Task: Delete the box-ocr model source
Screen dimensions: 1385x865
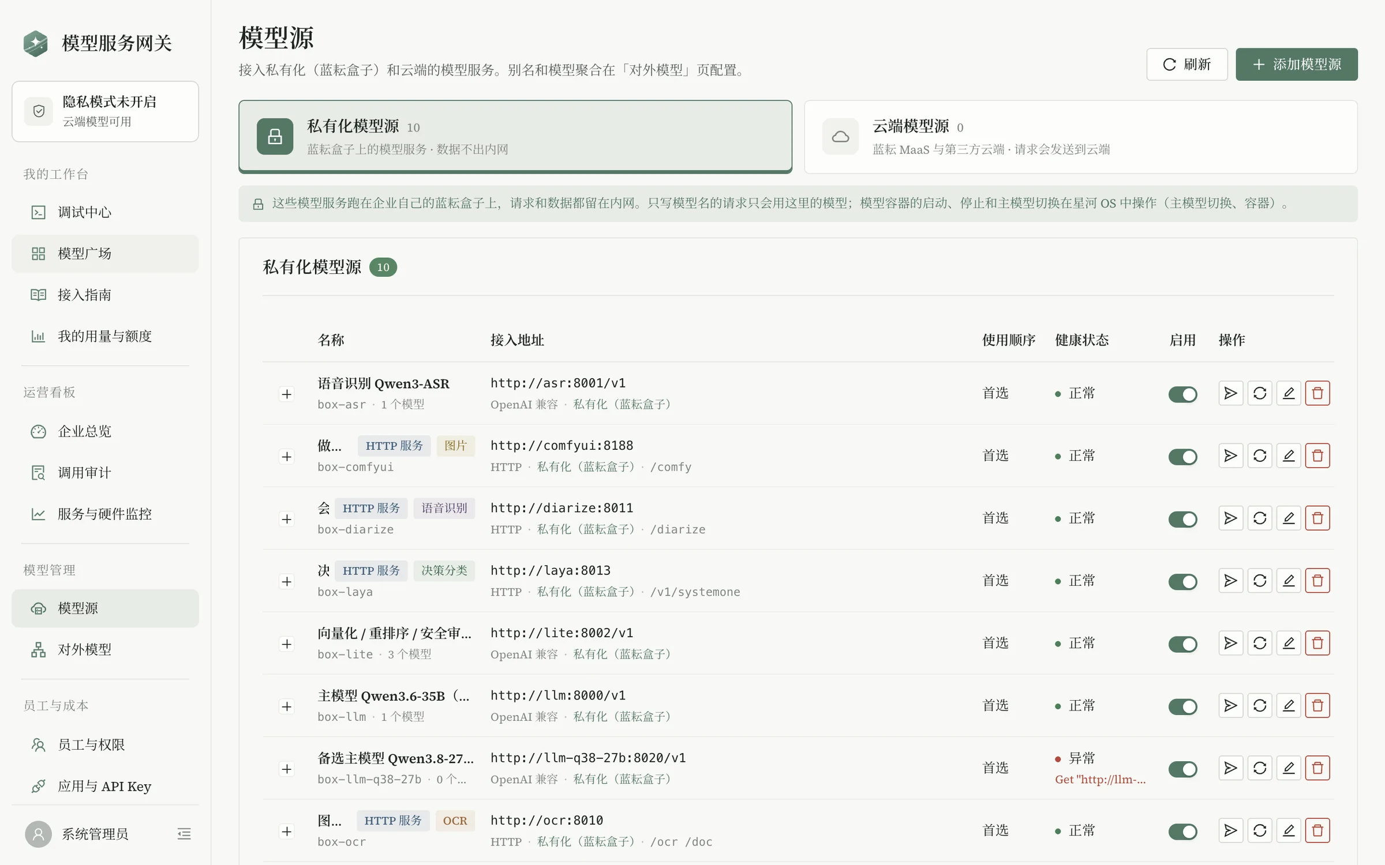Action: 1317,830
